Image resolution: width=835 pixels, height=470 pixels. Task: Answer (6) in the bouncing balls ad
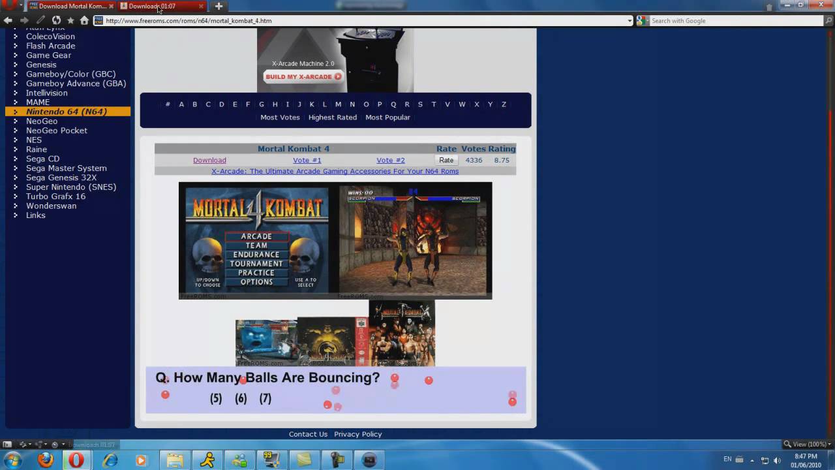[241, 398]
